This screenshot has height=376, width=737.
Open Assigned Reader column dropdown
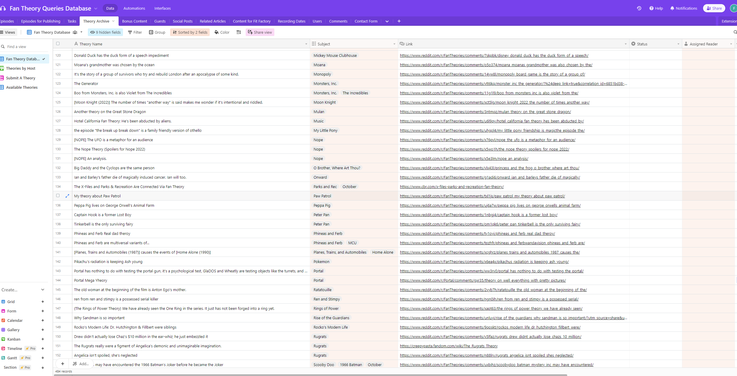tap(731, 44)
